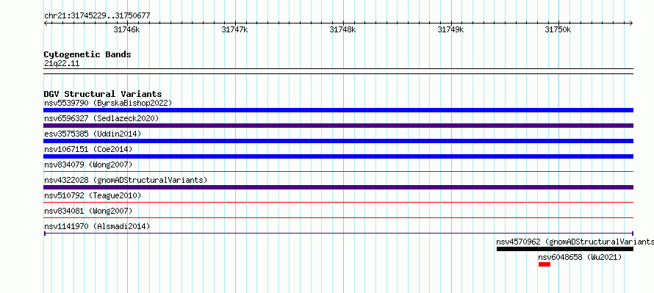This screenshot has height=293, width=654.
Task: Click the small red bar for nsv6048658
Action: [545, 264]
